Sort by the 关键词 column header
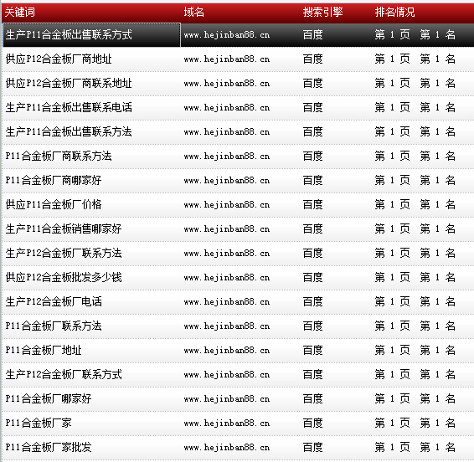The height and width of the screenshot is (462, 474). click(x=20, y=13)
